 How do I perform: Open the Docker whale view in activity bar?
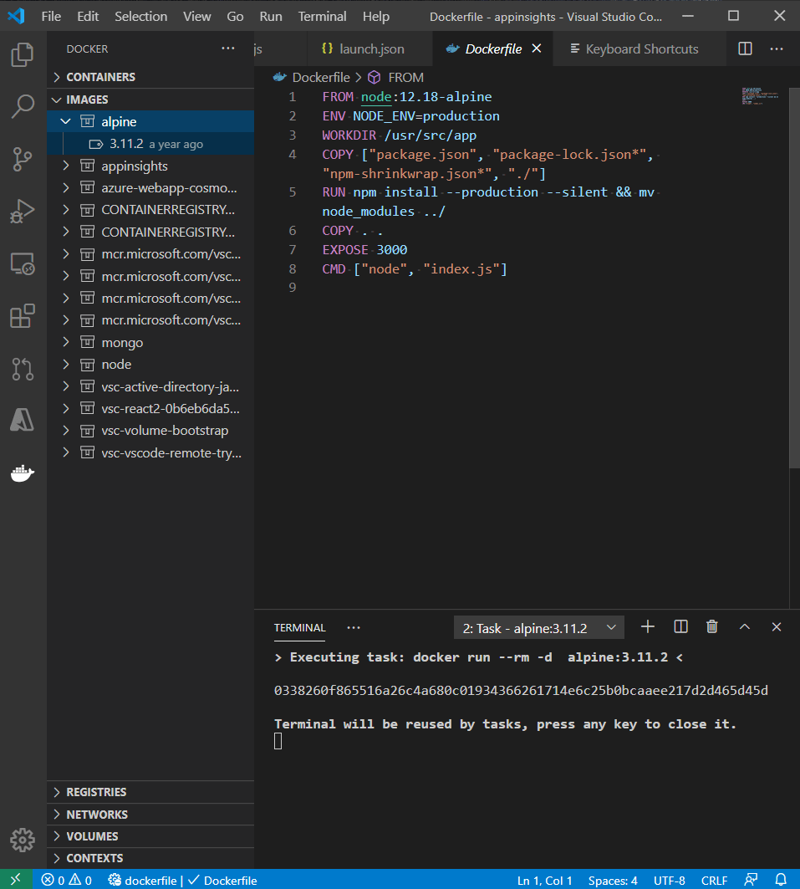(22, 473)
